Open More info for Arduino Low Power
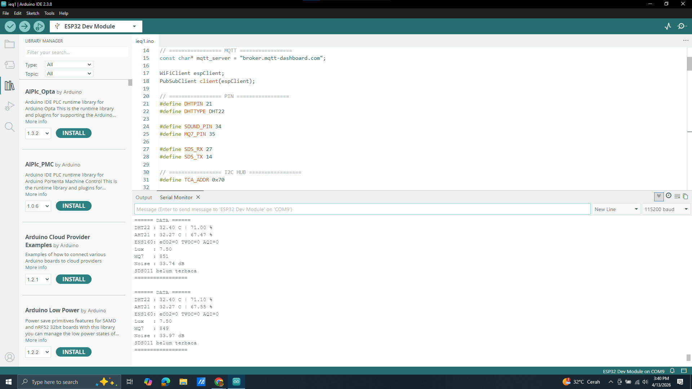The image size is (692, 389). tap(36, 340)
